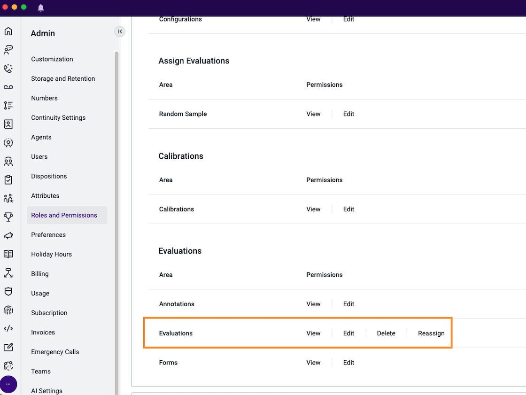The width and height of the screenshot is (526, 395).
Task: Toggle Delete permission for Evaluations
Action: pyautogui.click(x=386, y=333)
